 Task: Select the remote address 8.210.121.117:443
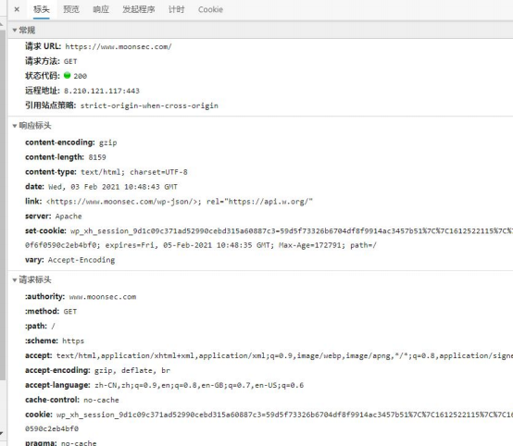tap(102, 91)
